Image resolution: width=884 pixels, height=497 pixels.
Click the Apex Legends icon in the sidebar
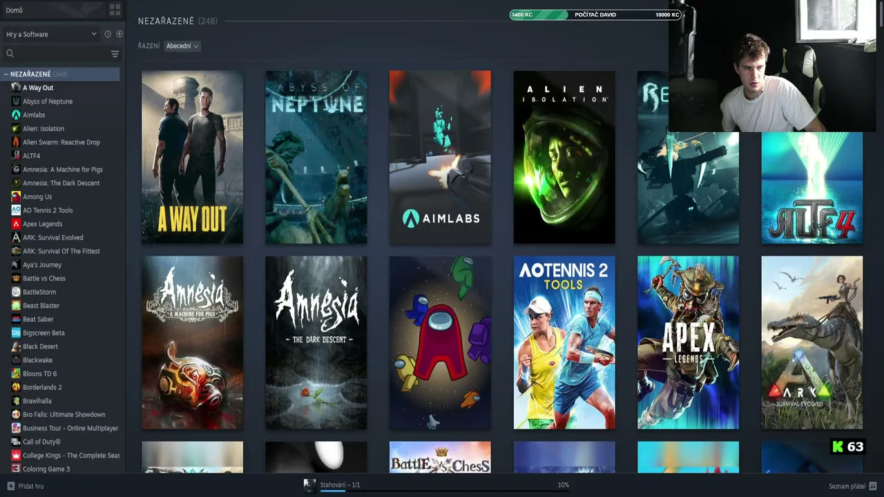(x=16, y=224)
